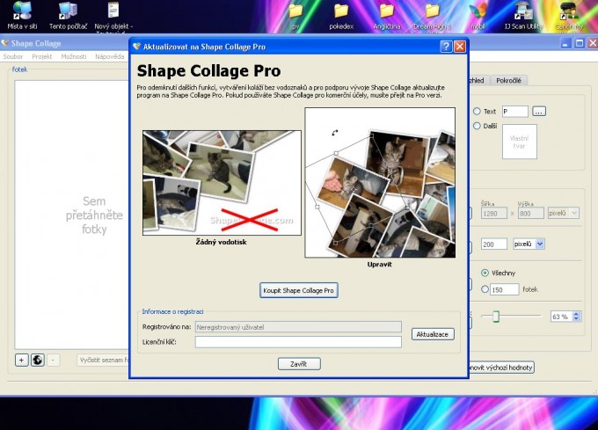Viewport: 598px width, 430px height.
Task: Click the photo size field showing 200
Action: (493, 244)
